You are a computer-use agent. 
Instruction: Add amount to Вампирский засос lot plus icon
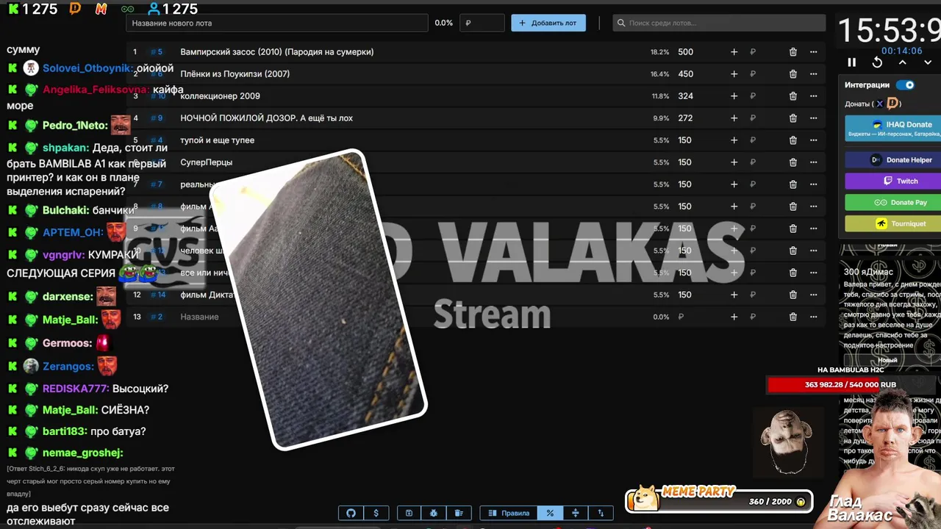coord(734,52)
